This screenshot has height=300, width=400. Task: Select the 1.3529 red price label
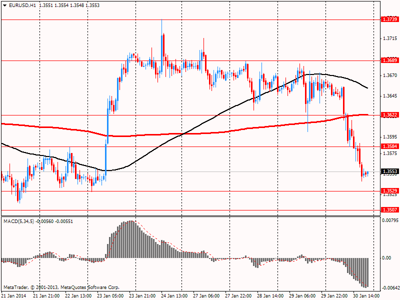(x=389, y=191)
